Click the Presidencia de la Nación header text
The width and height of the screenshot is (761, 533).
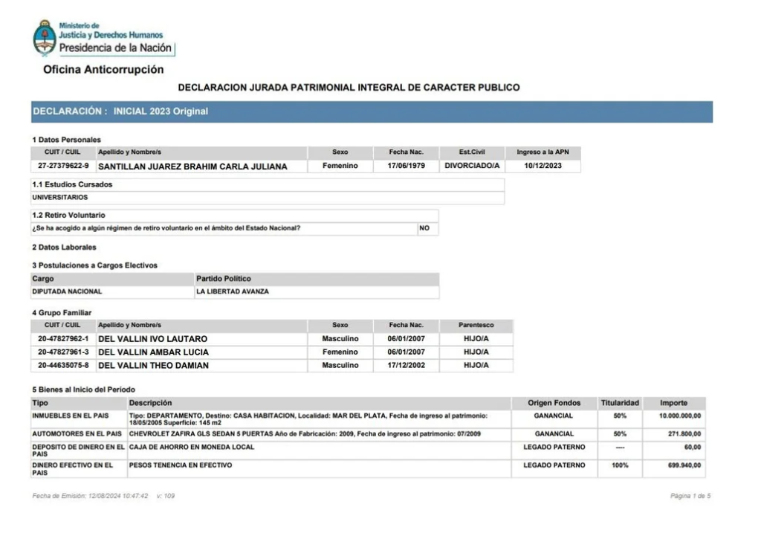coord(117,49)
